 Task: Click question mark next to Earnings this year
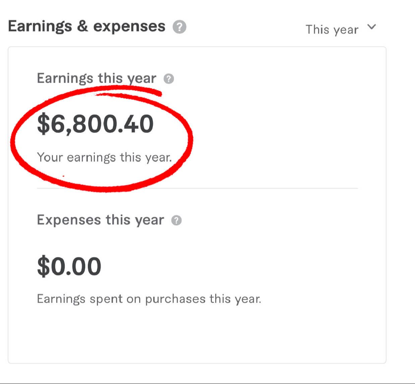click(x=169, y=79)
